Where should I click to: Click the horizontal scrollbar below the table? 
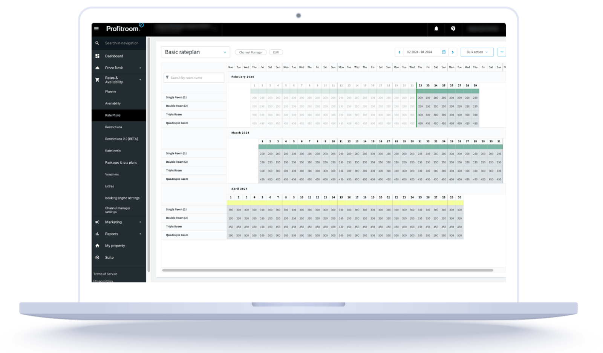328,270
